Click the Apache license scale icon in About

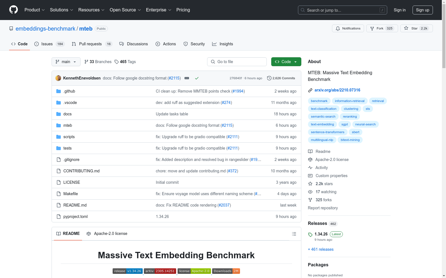pos(310,160)
